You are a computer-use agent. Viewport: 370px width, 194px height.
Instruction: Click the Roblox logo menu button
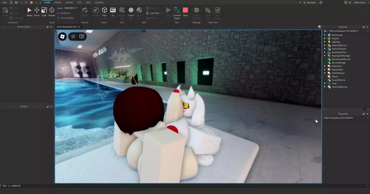point(62,36)
